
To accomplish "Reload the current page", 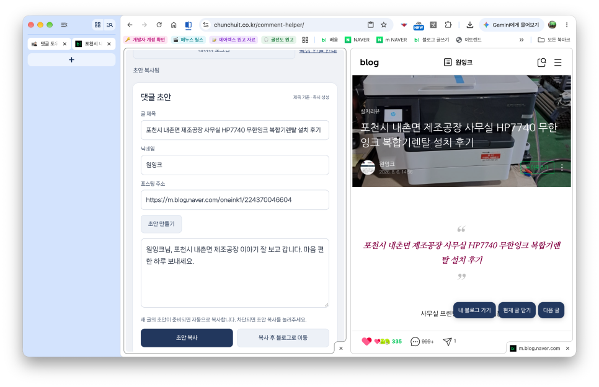I will coord(159,25).
